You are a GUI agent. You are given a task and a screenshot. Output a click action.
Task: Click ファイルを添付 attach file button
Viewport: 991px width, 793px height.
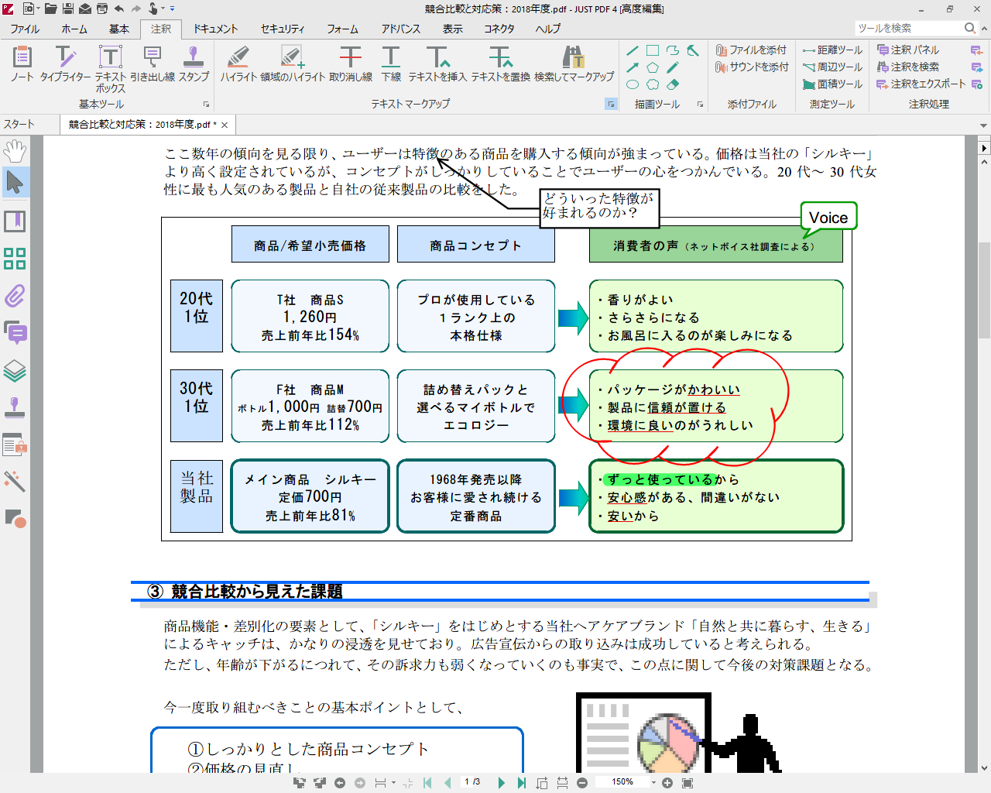(x=751, y=50)
